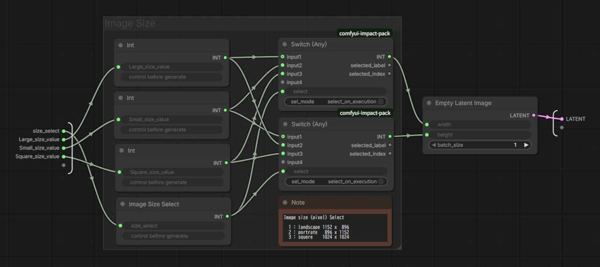Click the selected_label output port on the lower Switch
This screenshot has height=267, width=600.
(x=390, y=145)
